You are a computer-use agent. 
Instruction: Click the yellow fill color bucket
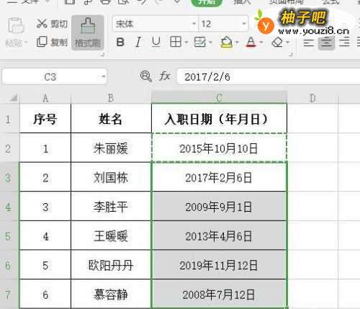point(226,42)
